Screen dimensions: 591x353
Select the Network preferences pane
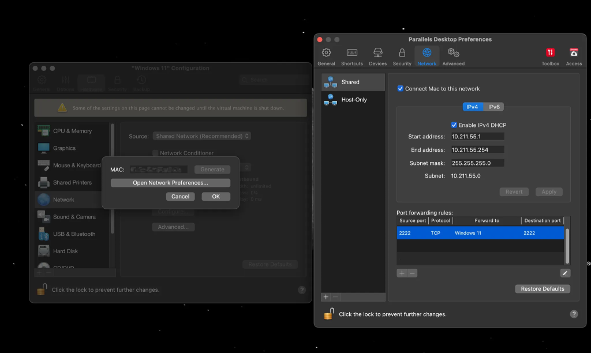(x=427, y=57)
